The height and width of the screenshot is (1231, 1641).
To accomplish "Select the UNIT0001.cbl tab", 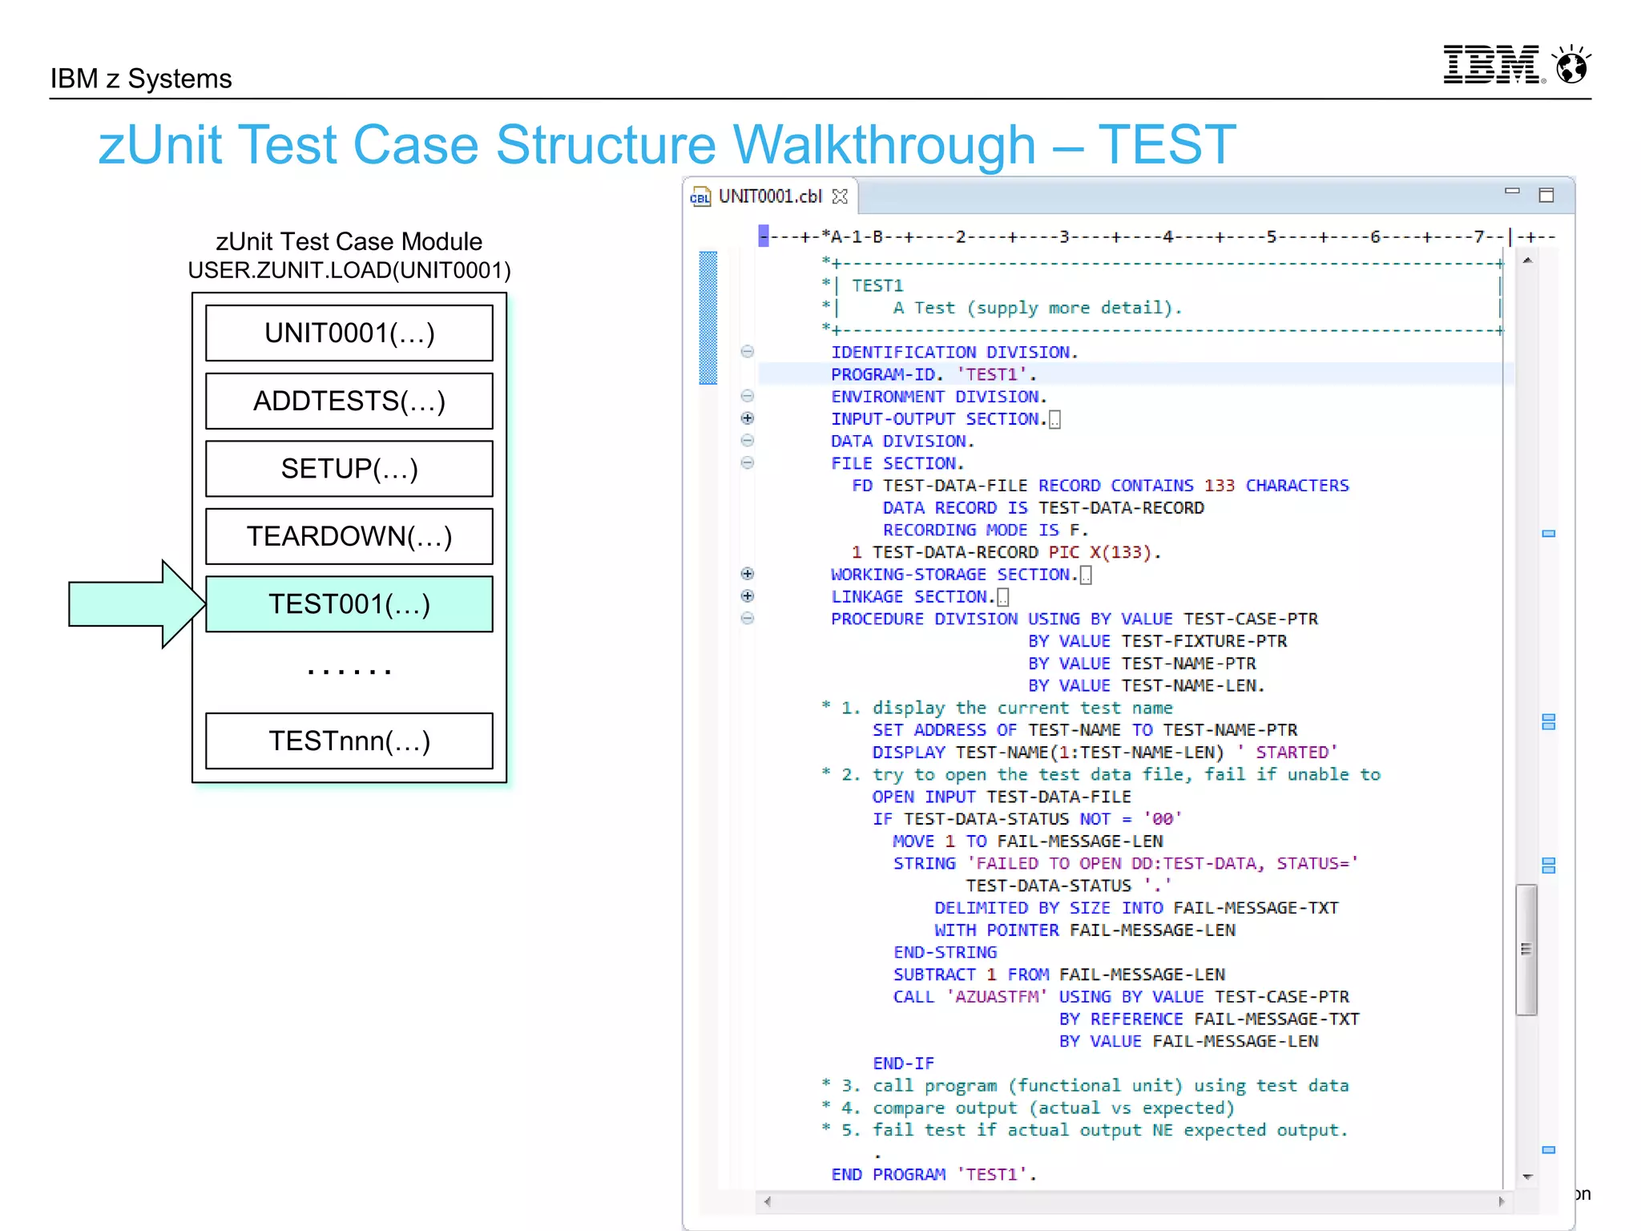I will 769,197.
